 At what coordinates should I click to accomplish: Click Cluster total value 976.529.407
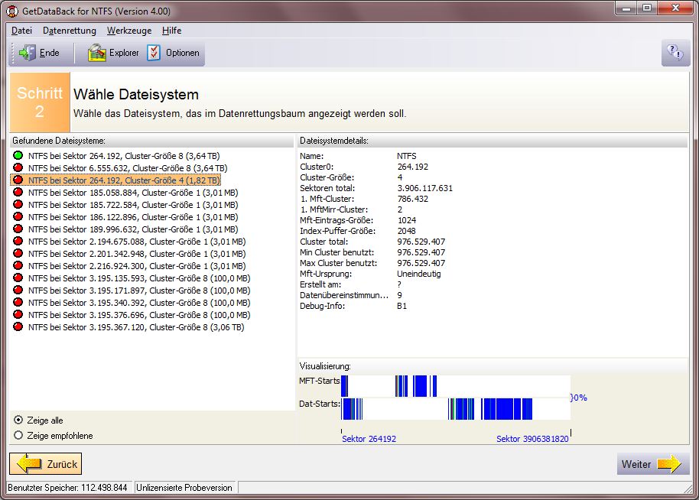pyautogui.click(x=421, y=242)
